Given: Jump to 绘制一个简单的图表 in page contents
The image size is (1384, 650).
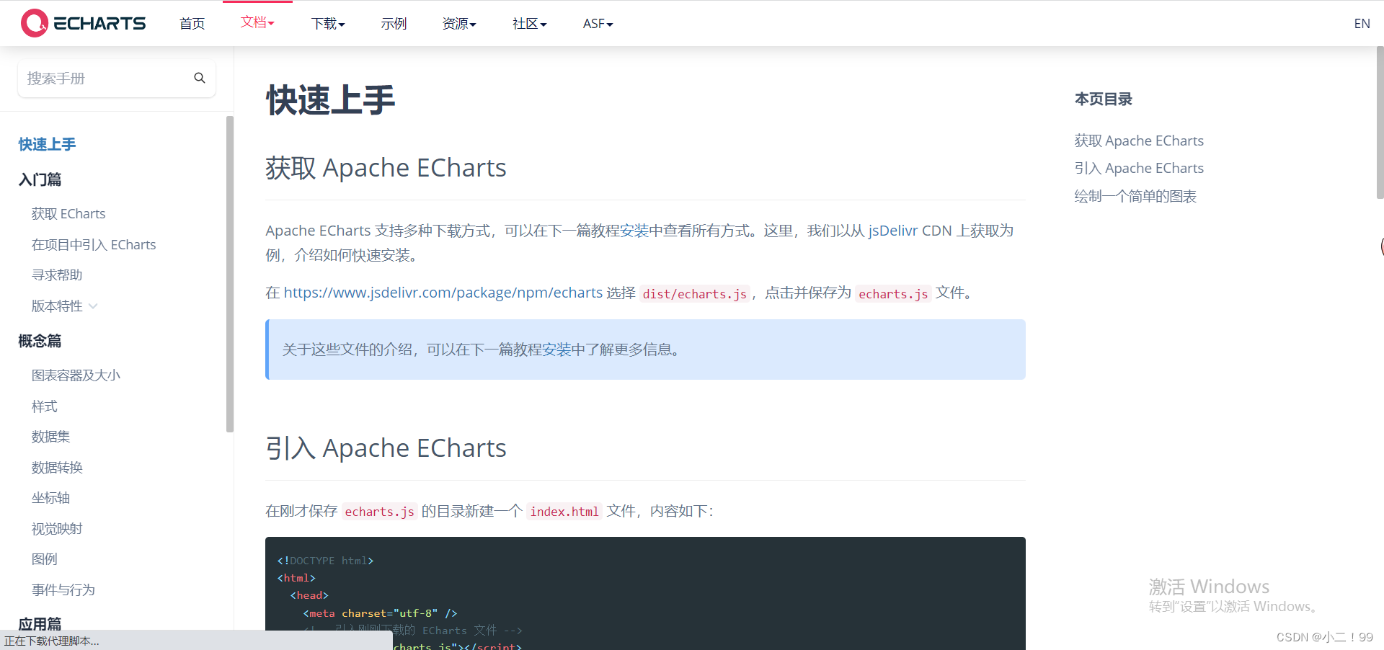Looking at the screenshot, I should [1135, 196].
